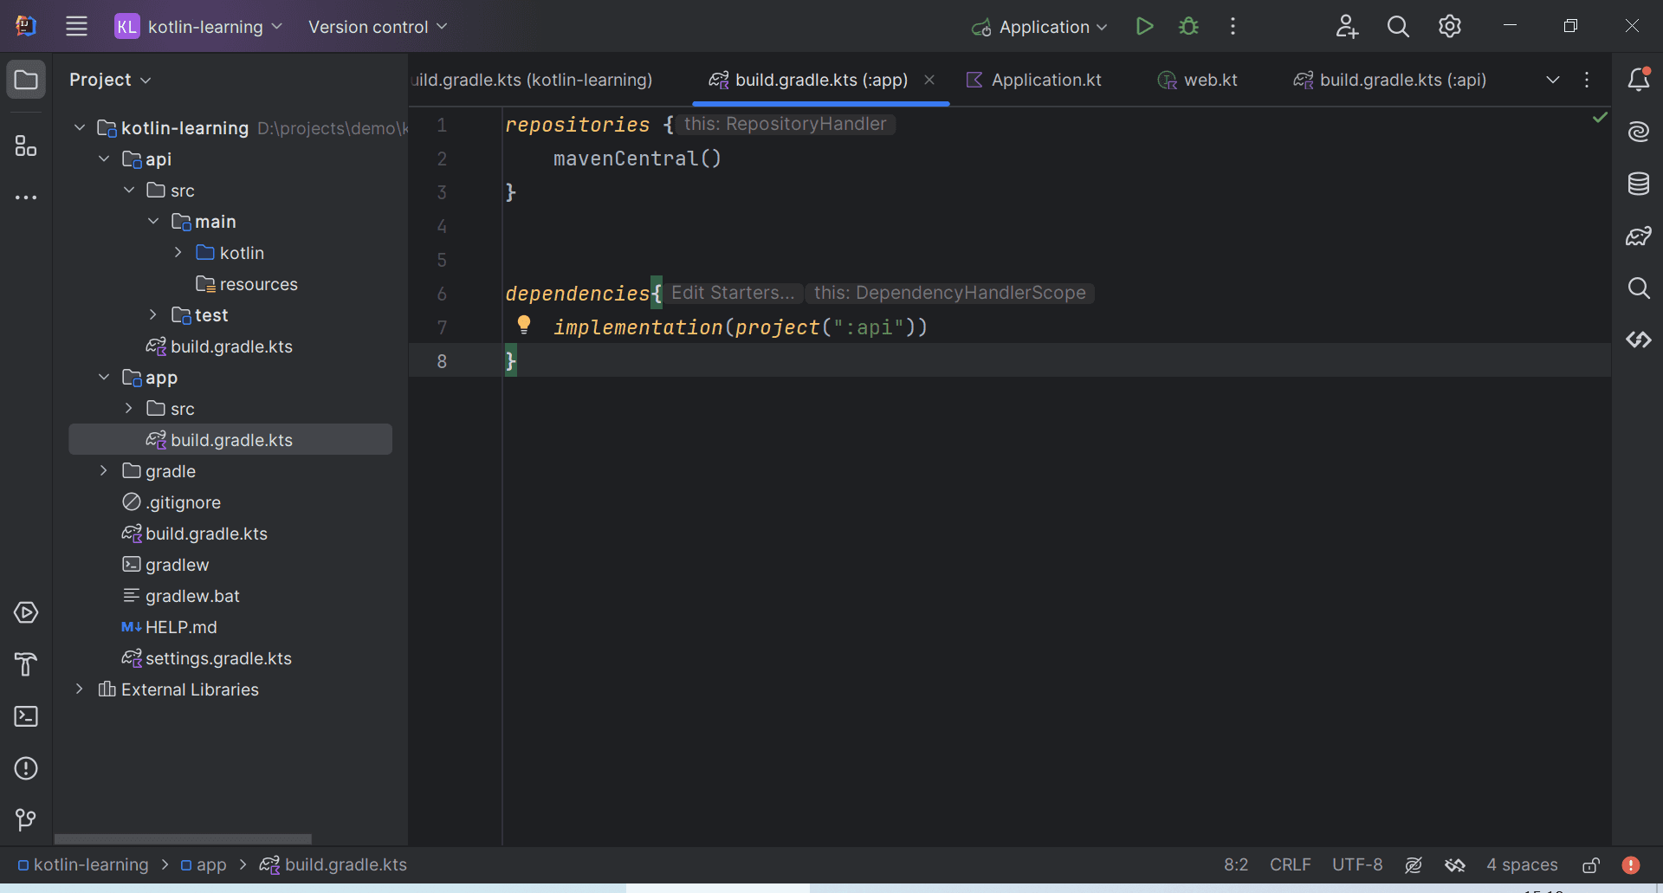Show more tool windows ellipsis
The image size is (1663, 893).
[26, 197]
